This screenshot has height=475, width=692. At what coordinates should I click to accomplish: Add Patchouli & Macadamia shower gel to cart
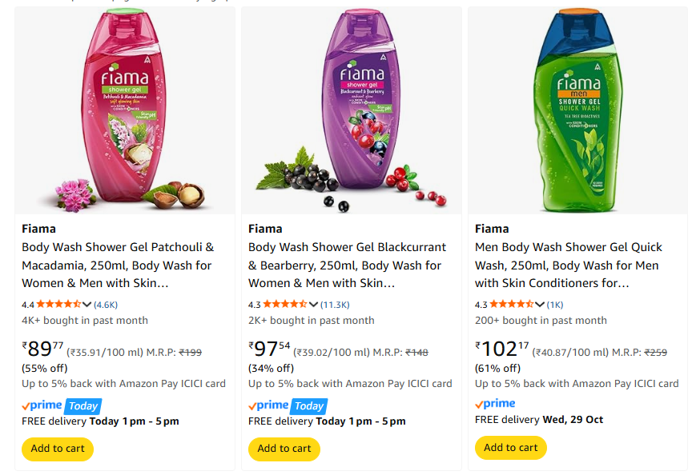coord(58,449)
